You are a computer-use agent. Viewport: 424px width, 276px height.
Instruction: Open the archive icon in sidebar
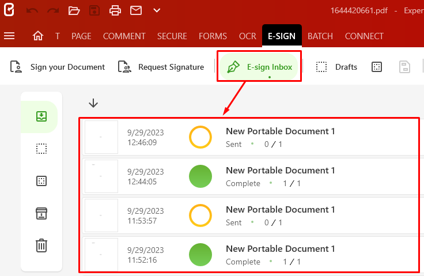[x=41, y=214]
